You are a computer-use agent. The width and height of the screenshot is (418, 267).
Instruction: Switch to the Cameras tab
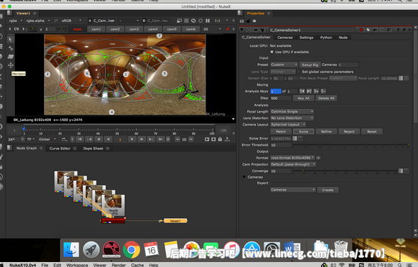(285, 38)
